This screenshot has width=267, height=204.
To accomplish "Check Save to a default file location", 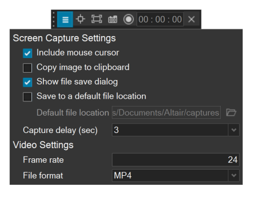I will [28, 97].
